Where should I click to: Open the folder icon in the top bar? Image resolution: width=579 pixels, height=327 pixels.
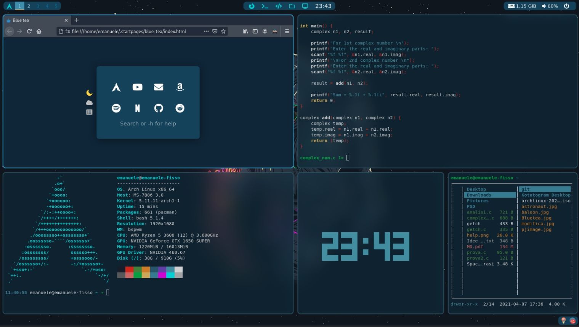291,6
